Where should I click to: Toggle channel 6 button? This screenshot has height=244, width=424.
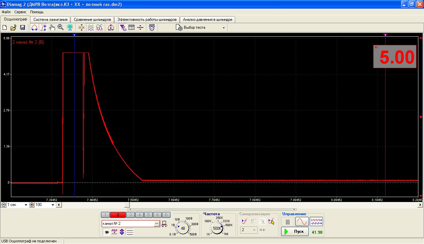(x=157, y=215)
